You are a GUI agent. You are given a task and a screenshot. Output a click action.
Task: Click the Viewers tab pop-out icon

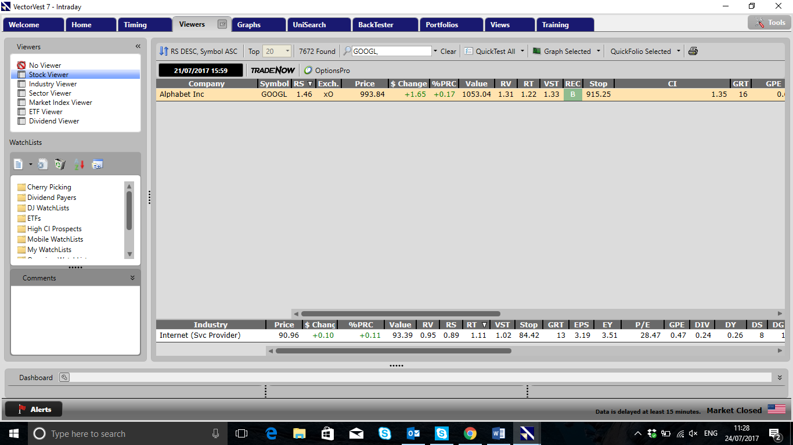click(x=222, y=24)
